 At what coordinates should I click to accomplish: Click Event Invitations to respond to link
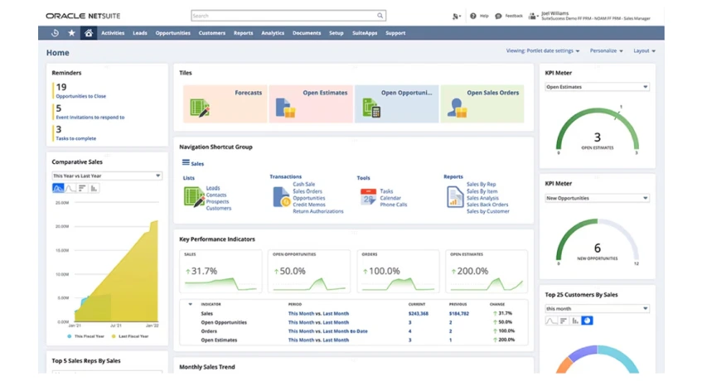point(90,117)
